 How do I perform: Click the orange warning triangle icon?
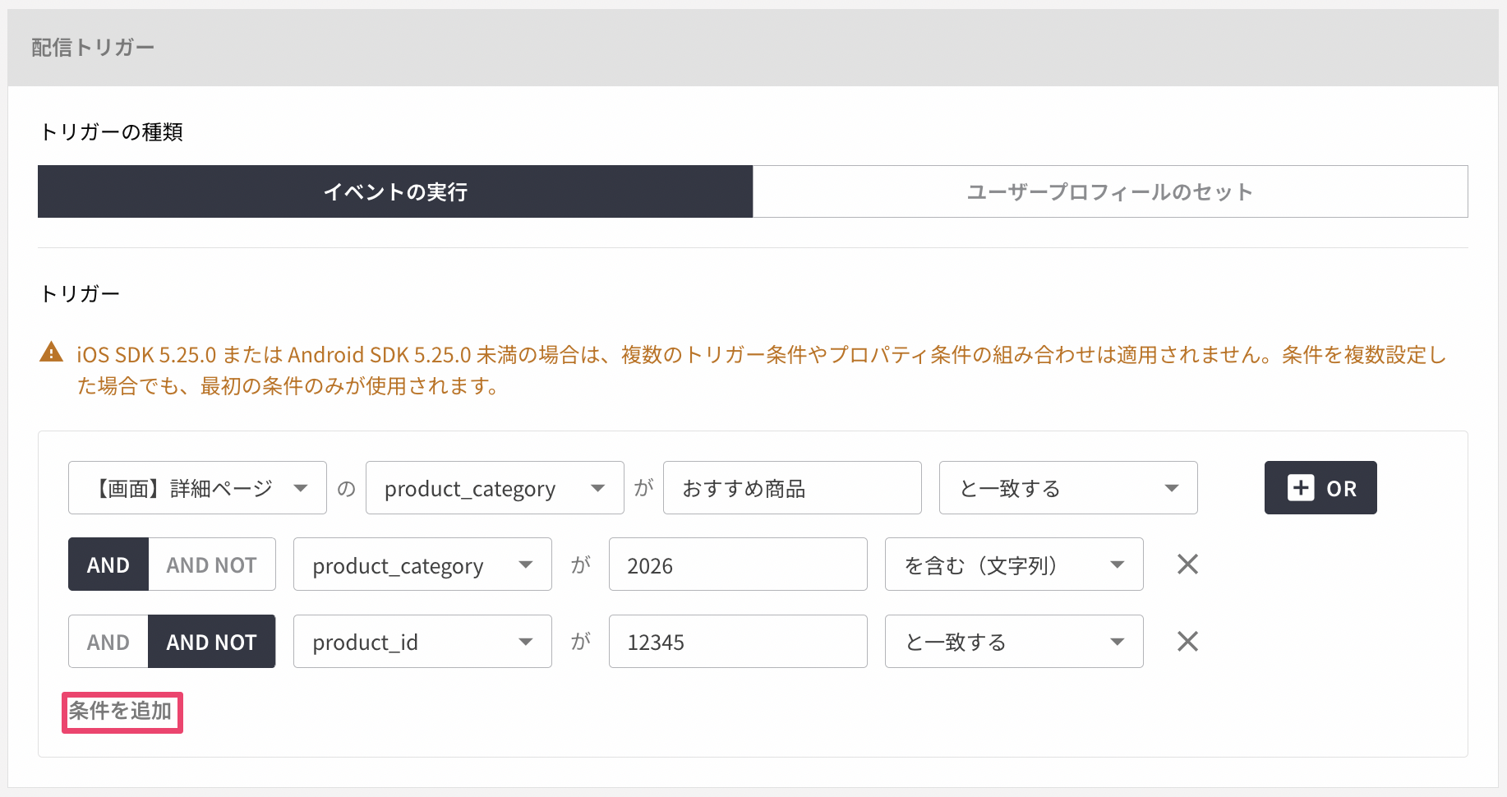click(51, 352)
